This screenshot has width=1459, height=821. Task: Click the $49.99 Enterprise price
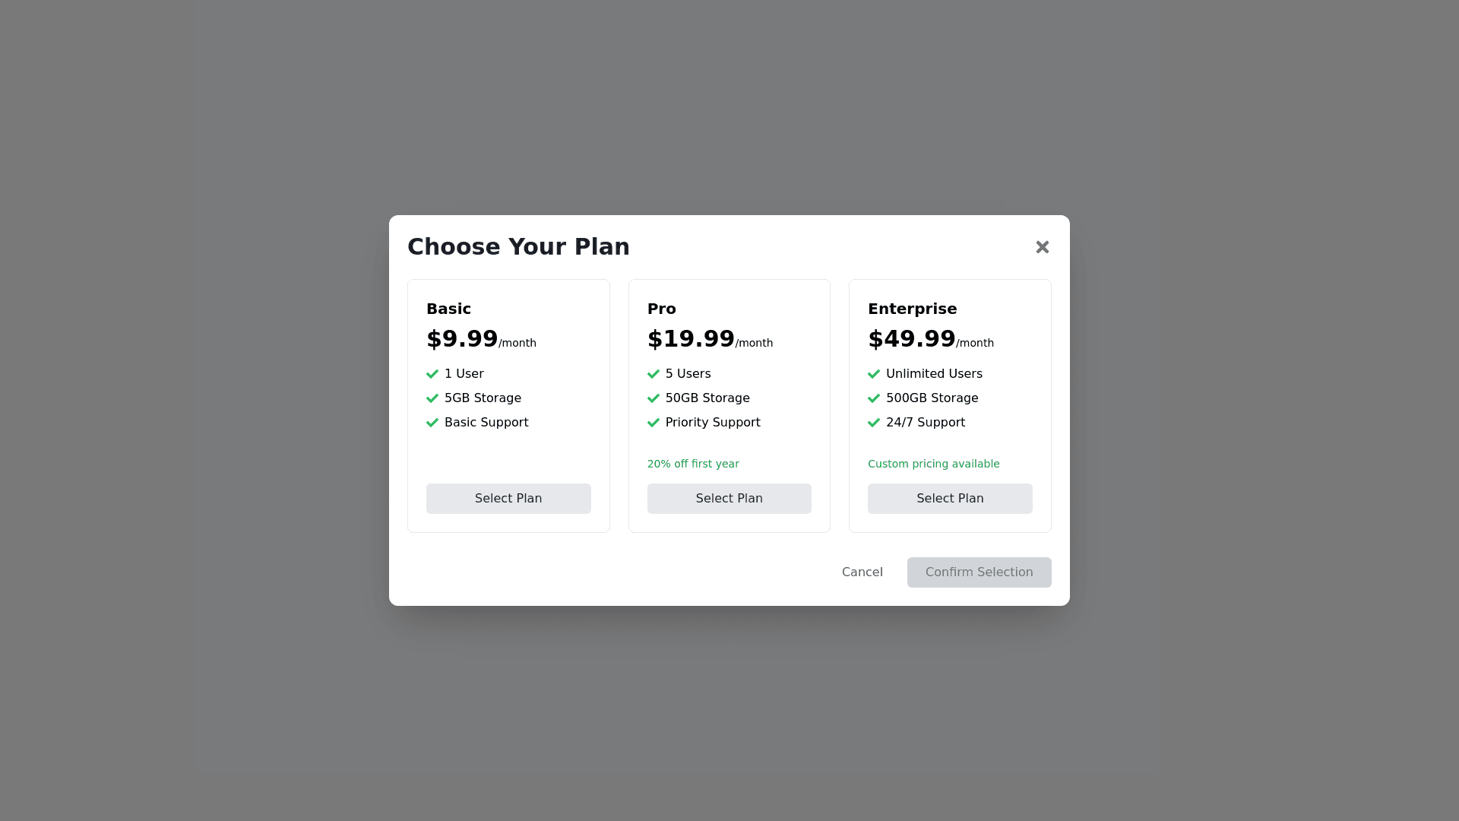[911, 339]
